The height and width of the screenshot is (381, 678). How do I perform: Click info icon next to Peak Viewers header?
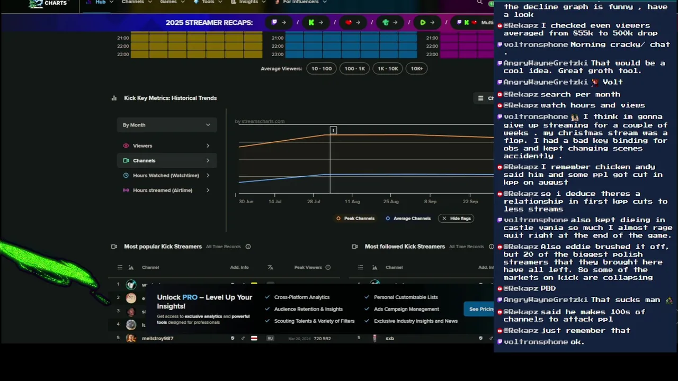tap(328, 267)
